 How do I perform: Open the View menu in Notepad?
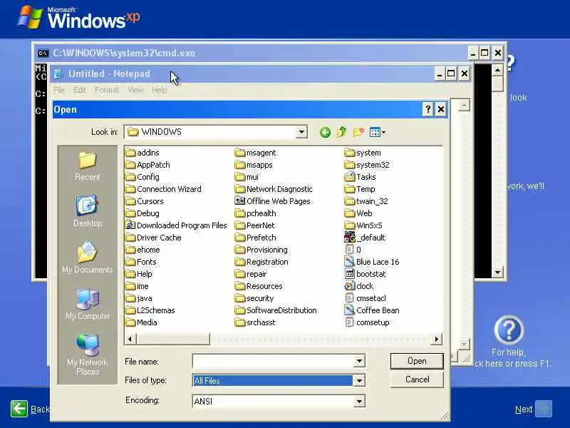point(135,90)
